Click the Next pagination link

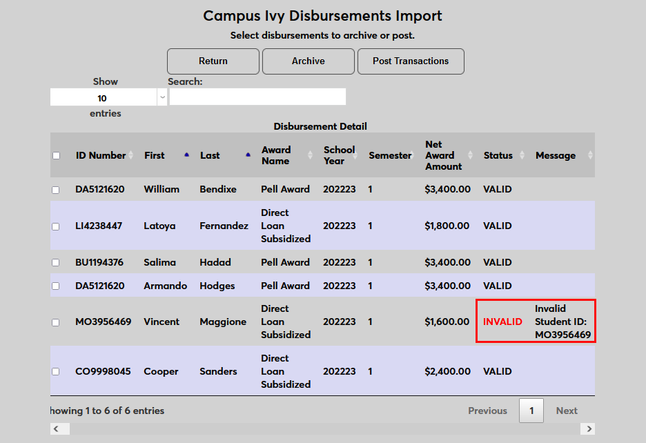[567, 411]
